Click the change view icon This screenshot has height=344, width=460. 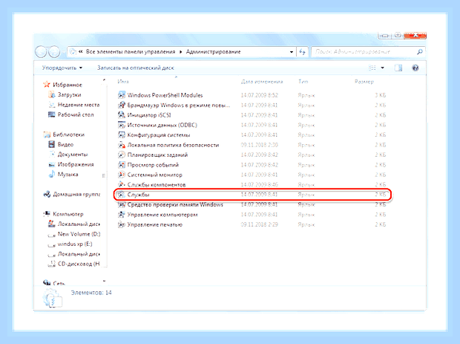(x=372, y=68)
